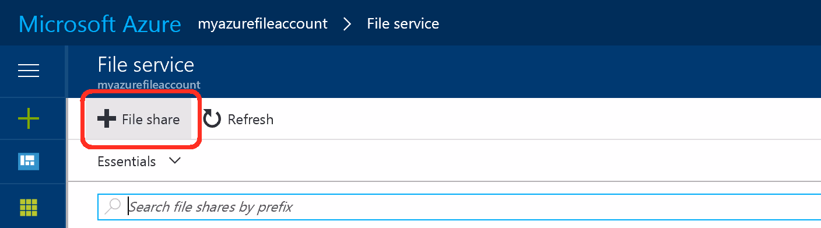Viewport: 821px width, 228px height.
Task: Click empty toolbar space right of Refresh
Action: tap(548, 119)
